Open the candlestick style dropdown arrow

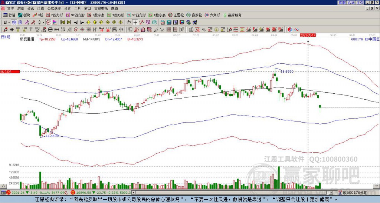[x=43, y=23]
